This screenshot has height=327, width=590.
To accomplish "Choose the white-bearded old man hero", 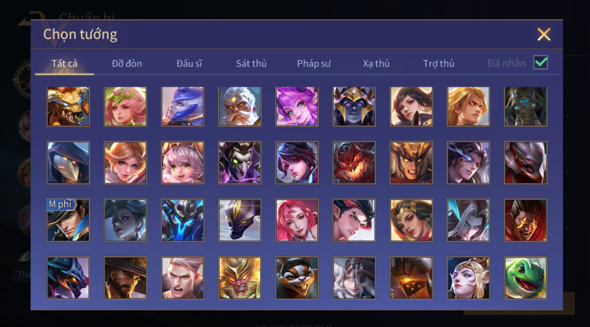I will tap(239, 106).
